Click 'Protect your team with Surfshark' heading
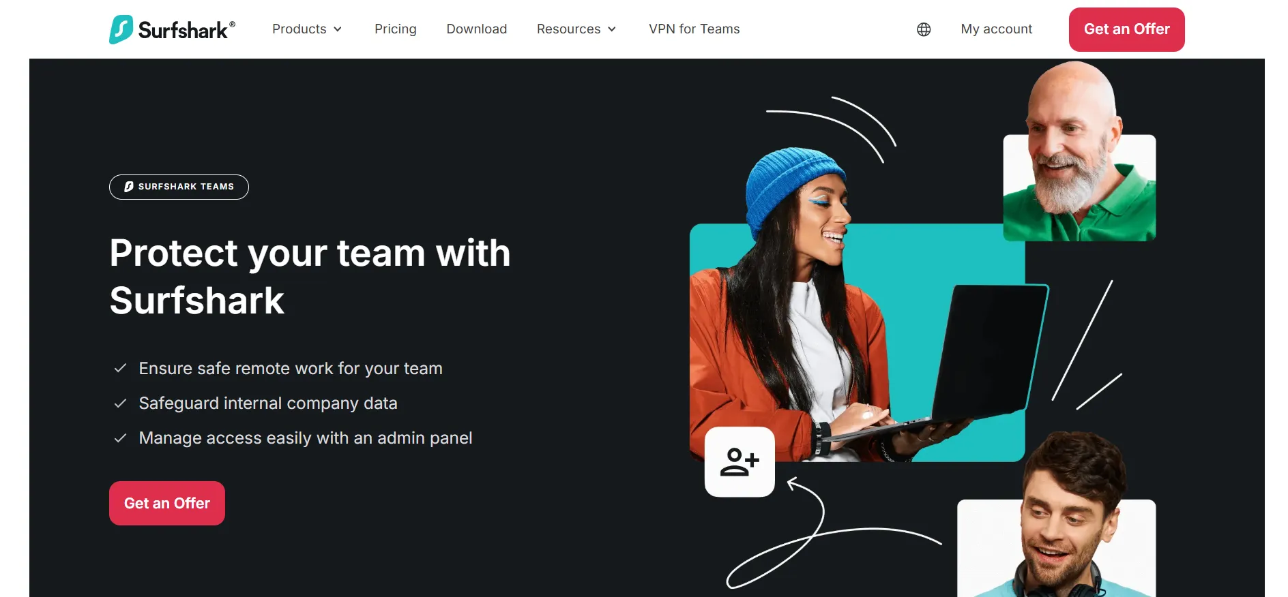 310,277
